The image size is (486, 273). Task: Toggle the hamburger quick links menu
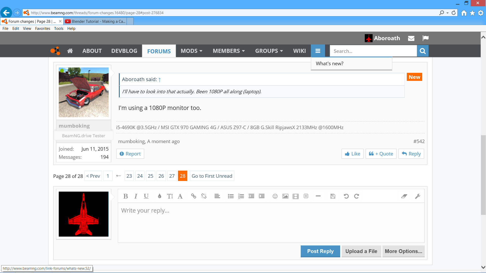click(318, 51)
